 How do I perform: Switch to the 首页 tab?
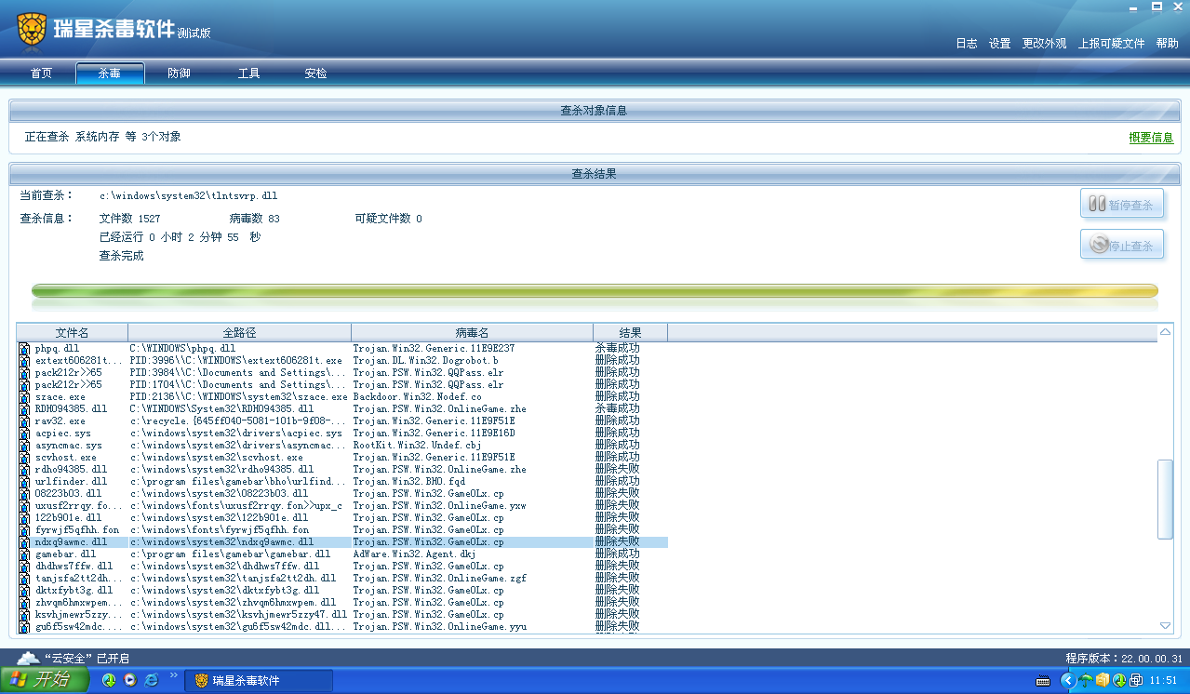[41, 73]
